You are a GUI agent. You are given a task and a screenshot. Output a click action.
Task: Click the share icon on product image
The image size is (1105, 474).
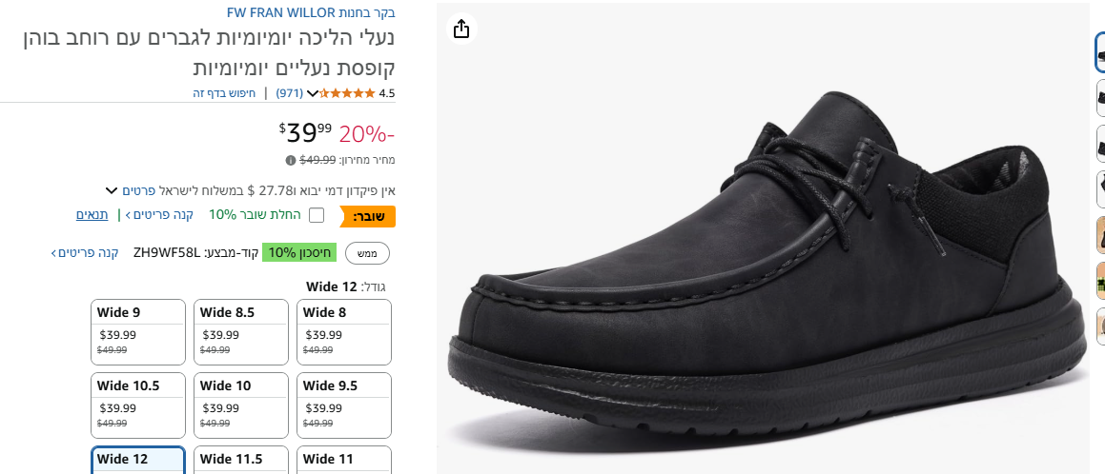(461, 30)
